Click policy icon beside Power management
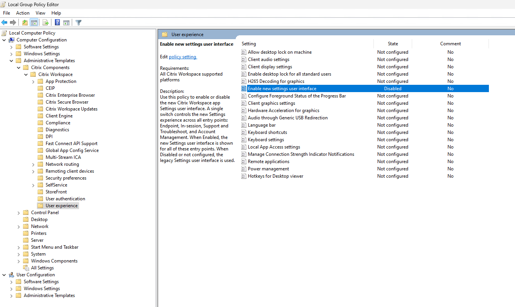This screenshot has width=515, height=307. tap(244, 169)
